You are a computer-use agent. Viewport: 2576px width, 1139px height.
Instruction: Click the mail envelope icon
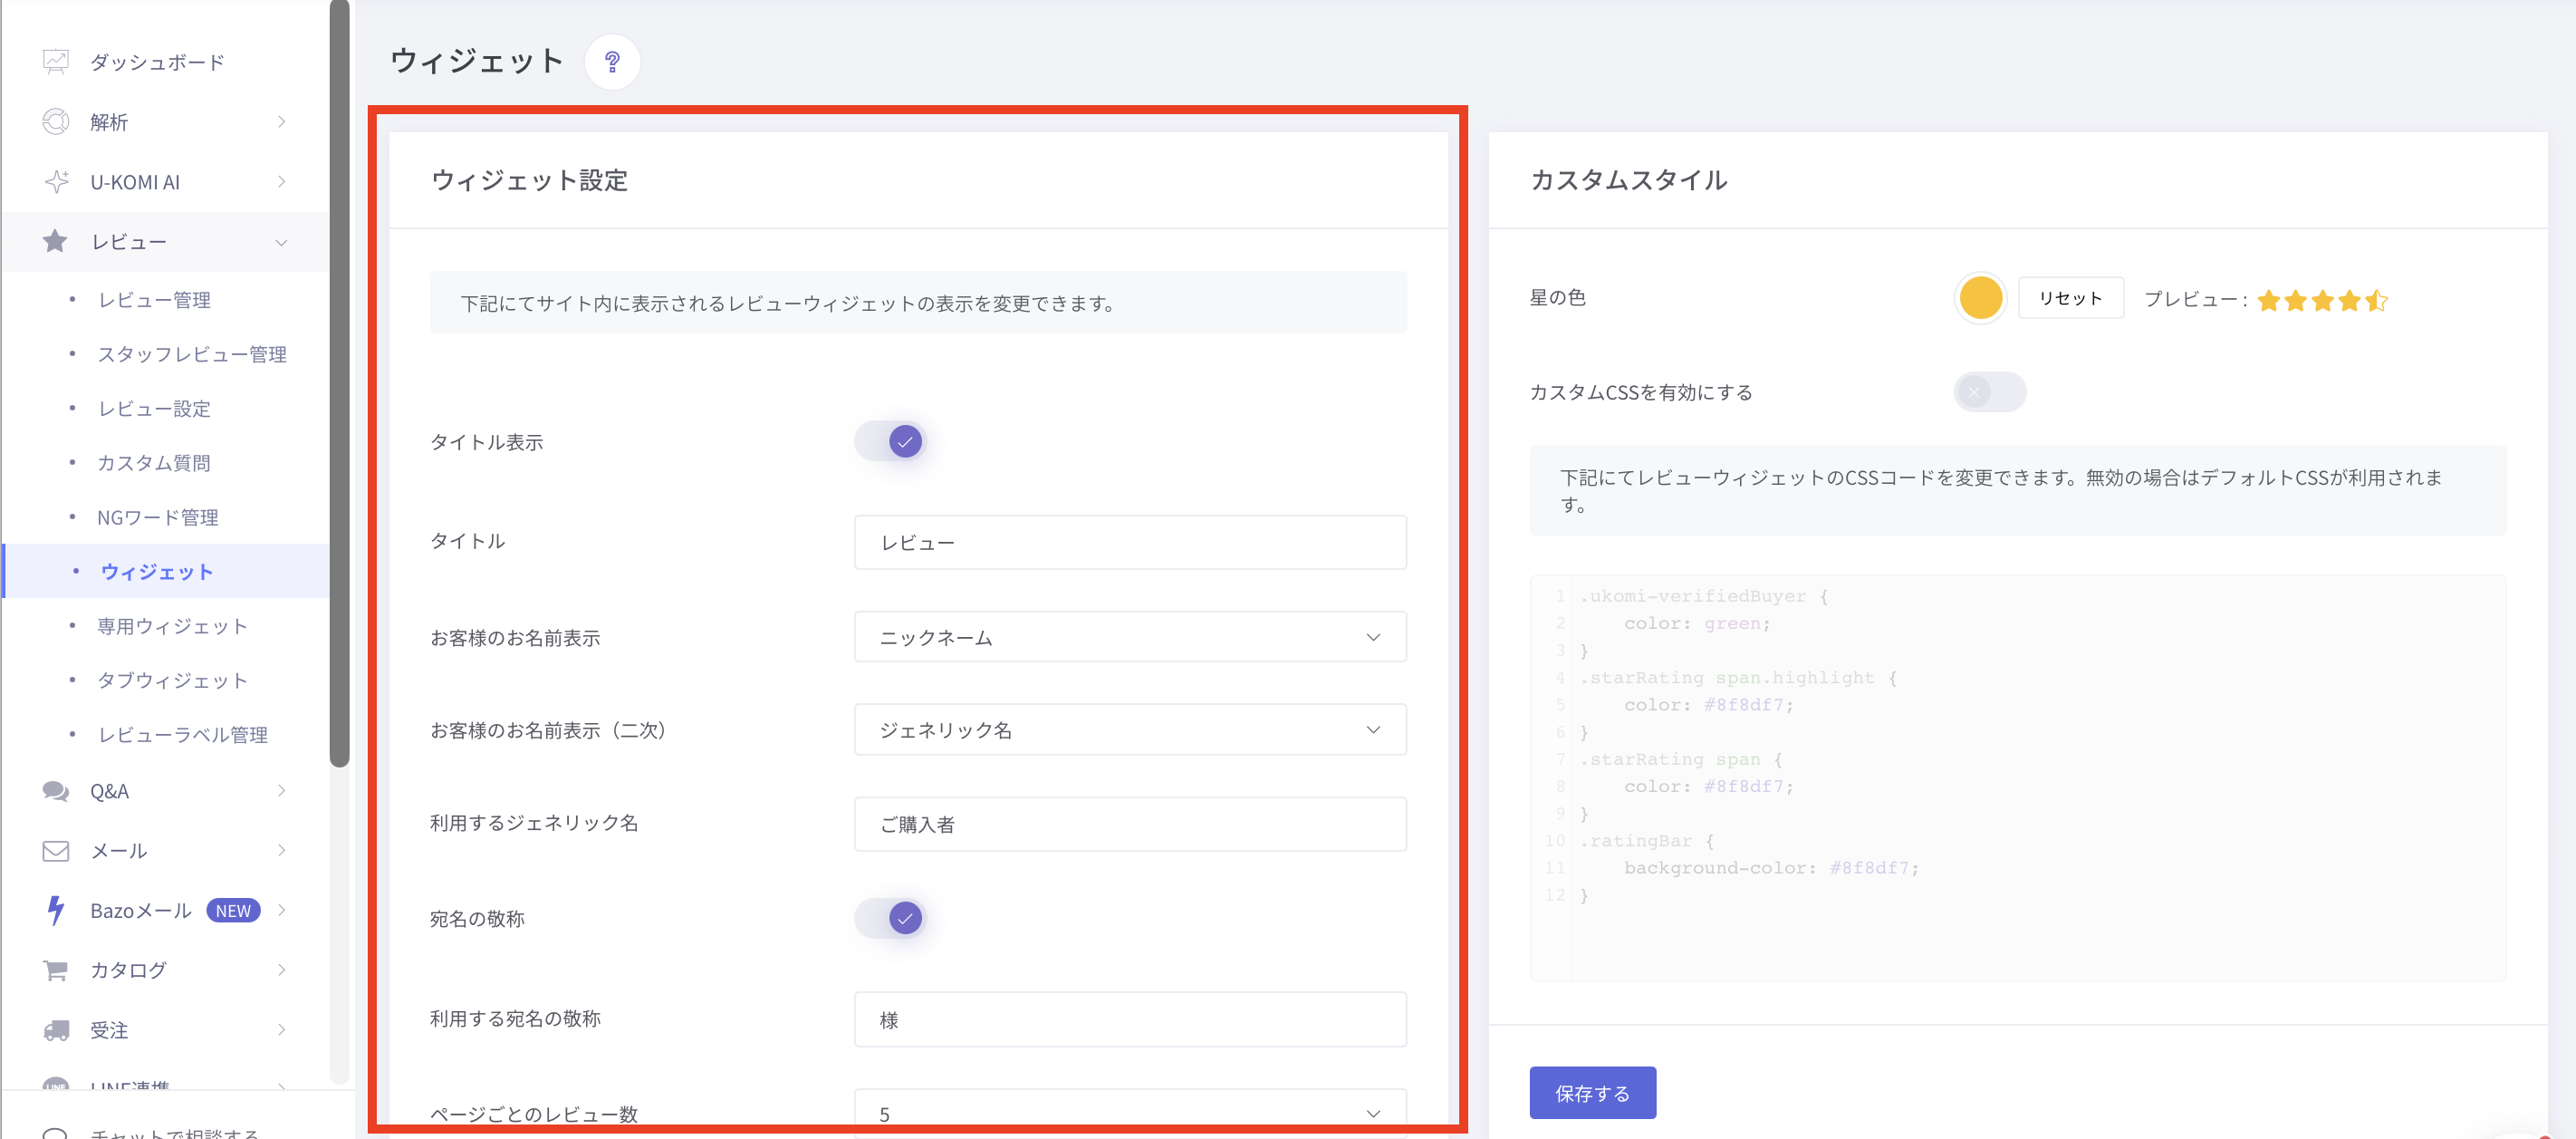[x=56, y=851]
